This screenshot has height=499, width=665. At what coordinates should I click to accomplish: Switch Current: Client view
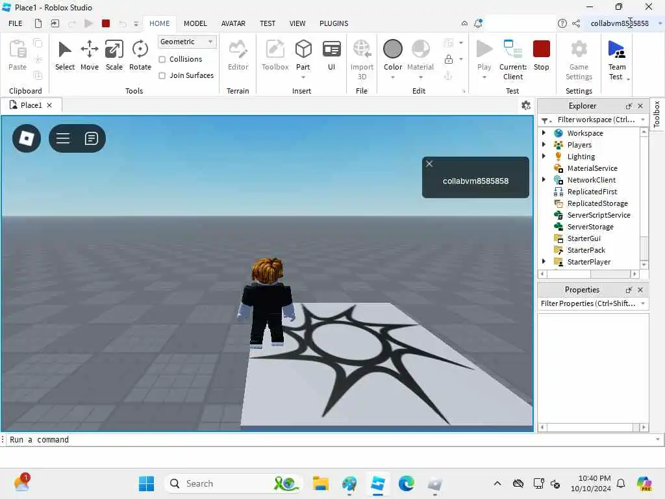coord(513,59)
